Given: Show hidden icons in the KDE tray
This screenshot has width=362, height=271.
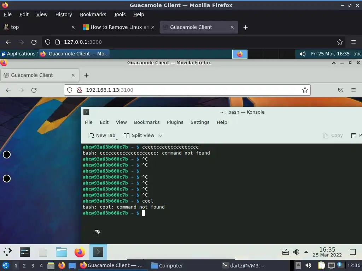Looking at the screenshot, I should pos(306,252).
